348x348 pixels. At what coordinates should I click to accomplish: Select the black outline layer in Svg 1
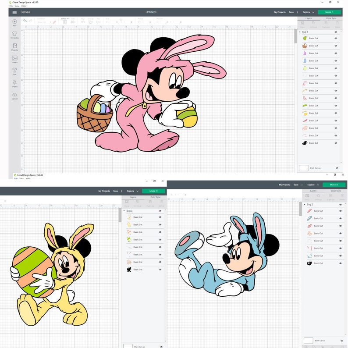(305, 143)
